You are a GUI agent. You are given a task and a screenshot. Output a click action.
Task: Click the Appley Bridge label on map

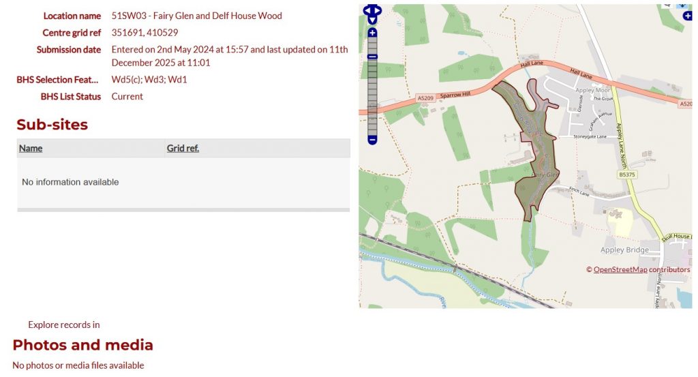624,250
